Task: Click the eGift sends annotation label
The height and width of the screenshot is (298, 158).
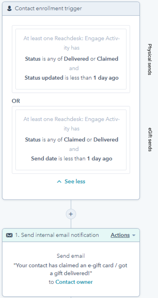Action: [x=150, y=140]
